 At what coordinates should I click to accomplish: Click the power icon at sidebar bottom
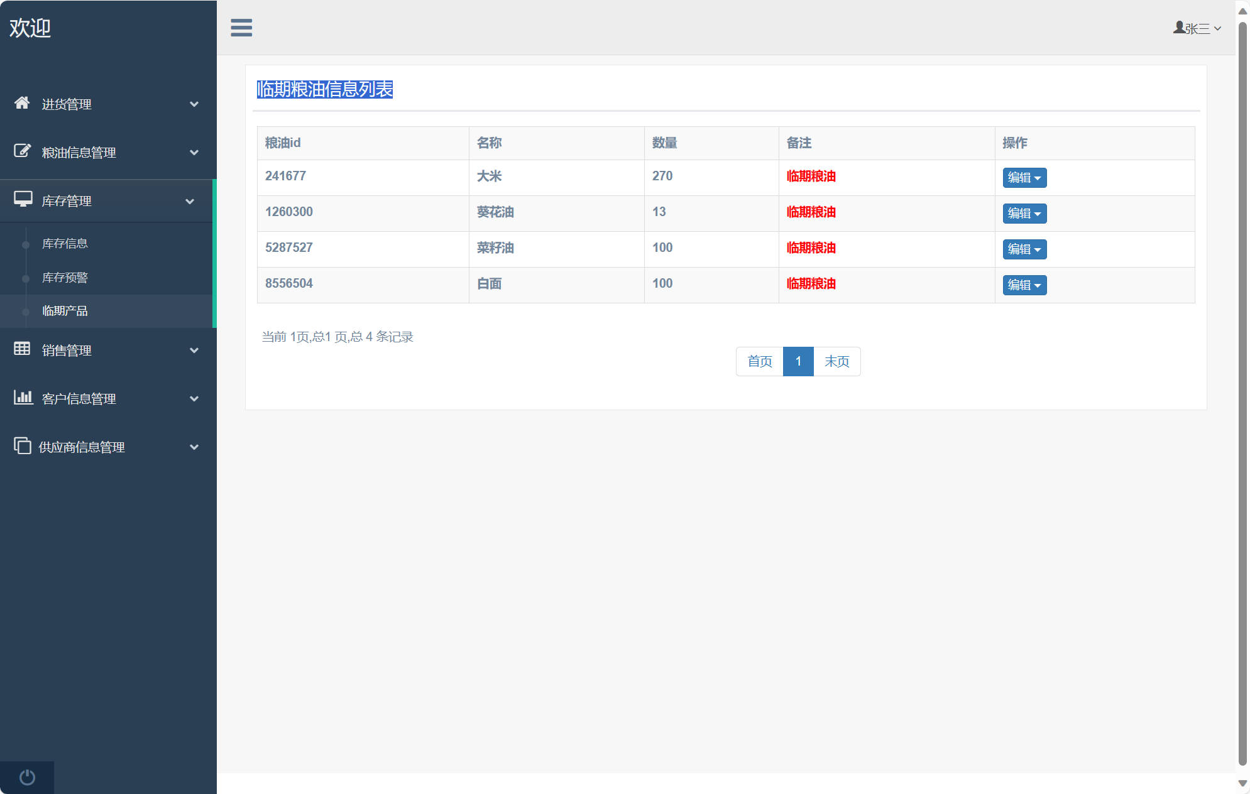[27, 777]
